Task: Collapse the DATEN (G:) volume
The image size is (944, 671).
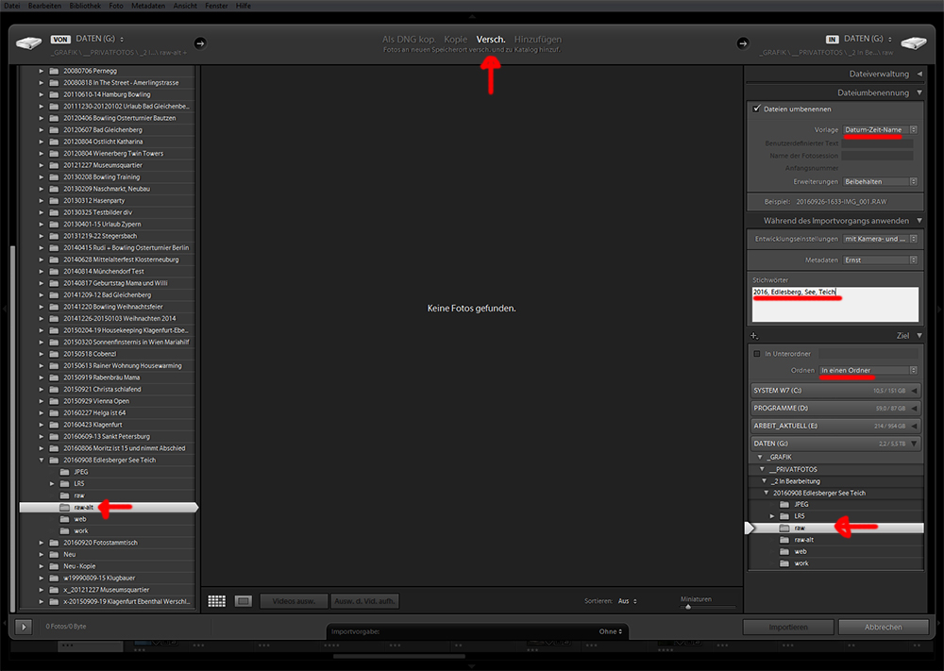Action: pos(914,444)
